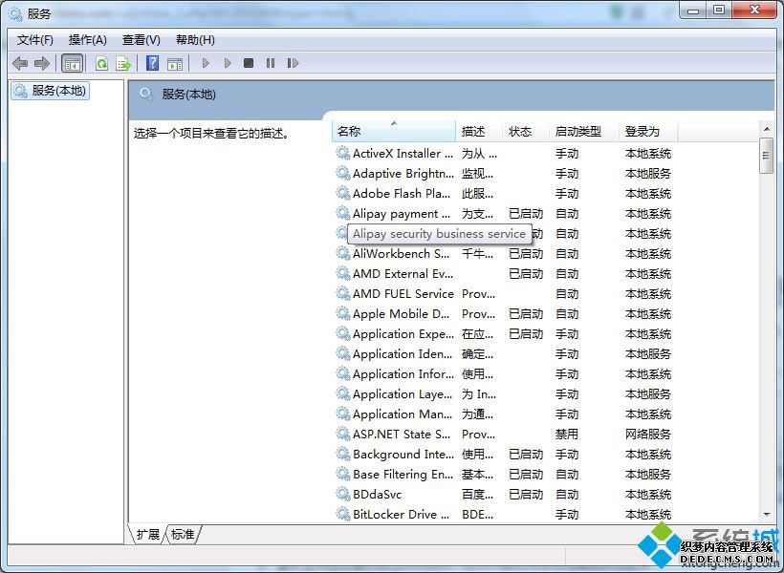Click 禁用 startup type of ASP.NET State

(x=567, y=435)
